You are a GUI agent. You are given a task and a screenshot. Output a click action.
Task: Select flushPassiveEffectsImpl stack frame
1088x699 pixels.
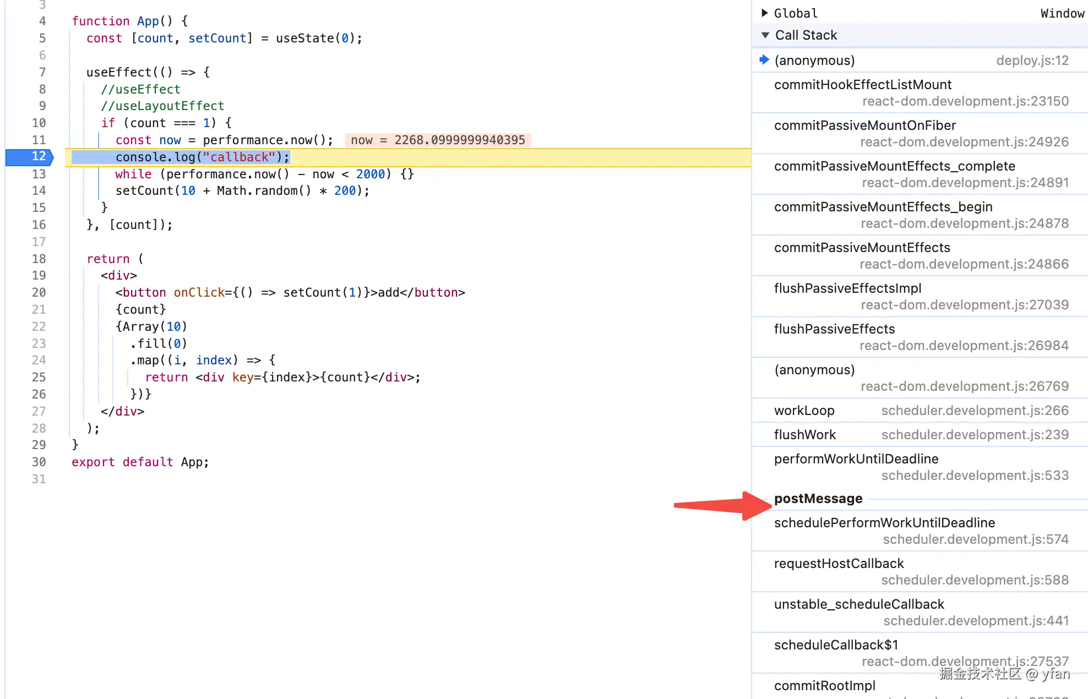[847, 288]
